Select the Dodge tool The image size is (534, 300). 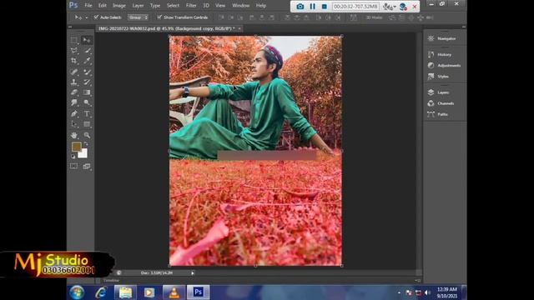pyautogui.click(x=87, y=102)
